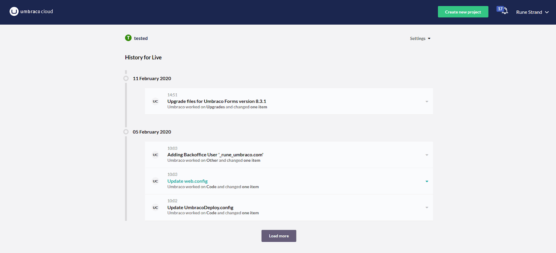Click the 'History for Live' heading

pos(143,58)
